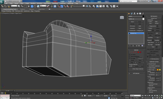The height and width of the screenshot is (99, 163).
Task: Click the orange Show Cage color swatch
Action: point(158,70)
